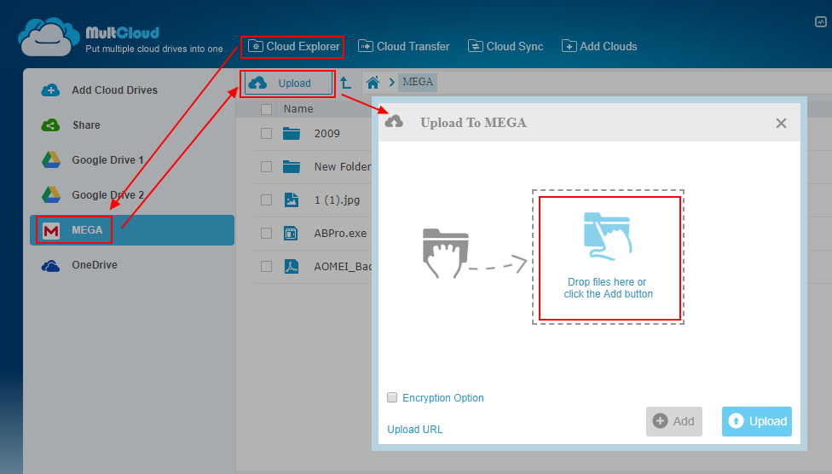Switch to Cloud Transfer tab

click(x=404, y=47)
